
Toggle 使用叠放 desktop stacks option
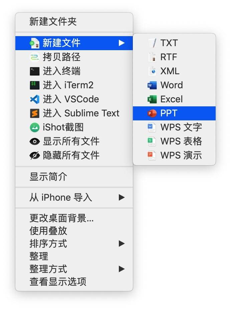tap(48, 231)
